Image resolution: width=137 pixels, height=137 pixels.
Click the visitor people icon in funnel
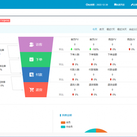tap(32, 45)
